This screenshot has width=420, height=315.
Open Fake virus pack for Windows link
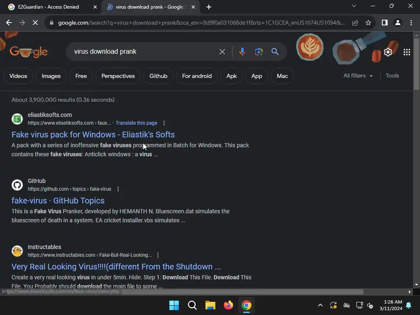coord(93,135)
